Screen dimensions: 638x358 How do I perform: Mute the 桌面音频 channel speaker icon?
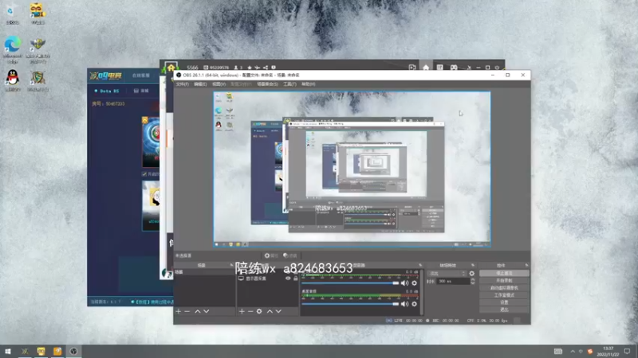point(404,304)
